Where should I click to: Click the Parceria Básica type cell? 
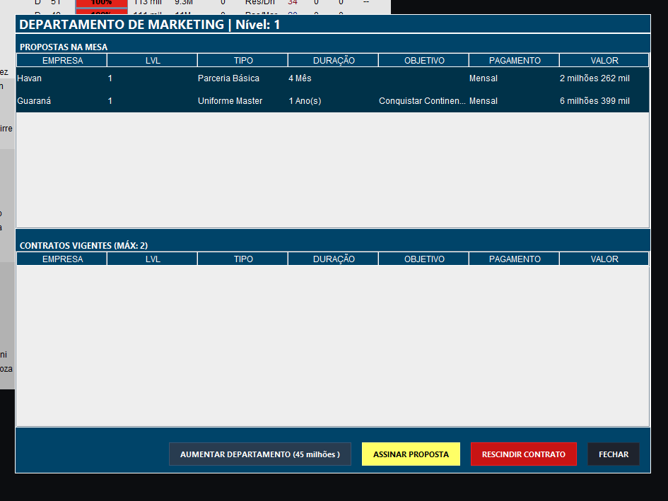click(228, 78)
